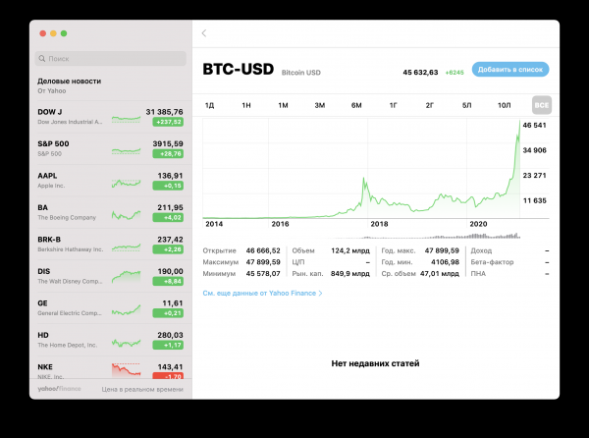589x438 pixels.
Task: Choose the 5Л chart range
Action: pos(466,105)
